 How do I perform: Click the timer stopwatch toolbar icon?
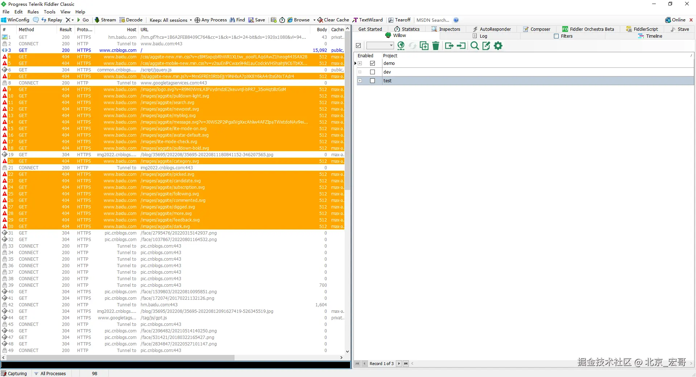pyautogui.click(x=282, y=20)
